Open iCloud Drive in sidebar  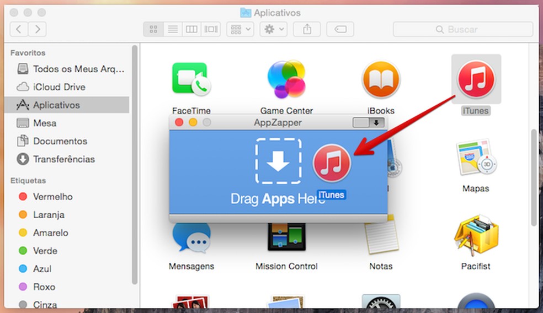[67, 87]
